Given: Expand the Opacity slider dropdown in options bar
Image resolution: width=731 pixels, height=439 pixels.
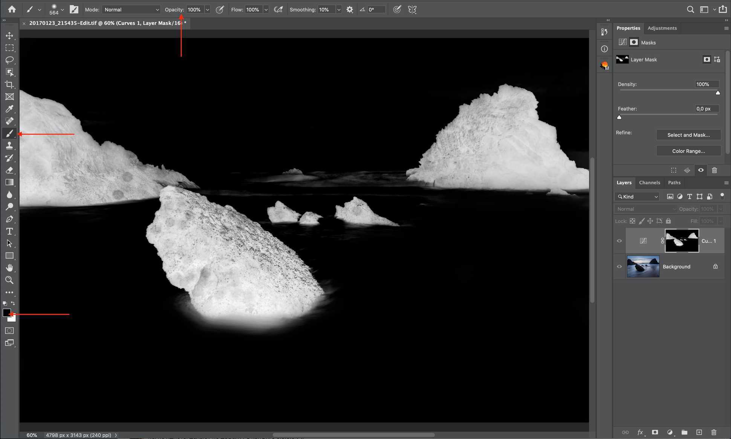Looking at the screenshot, I should click(x=207, y=9).
